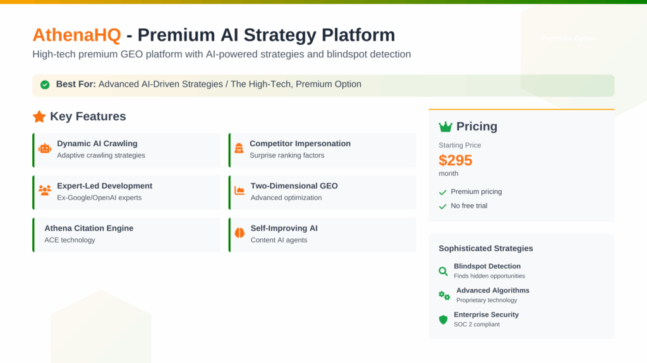Toggle the checkmark next to No free trial

click(442, 206)
